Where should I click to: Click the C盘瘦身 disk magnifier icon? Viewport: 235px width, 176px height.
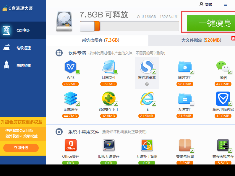7,30
